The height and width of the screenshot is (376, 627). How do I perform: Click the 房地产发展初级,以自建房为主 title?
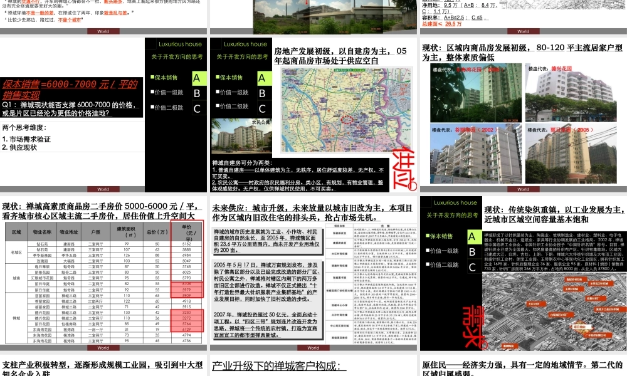click(340, 56)
